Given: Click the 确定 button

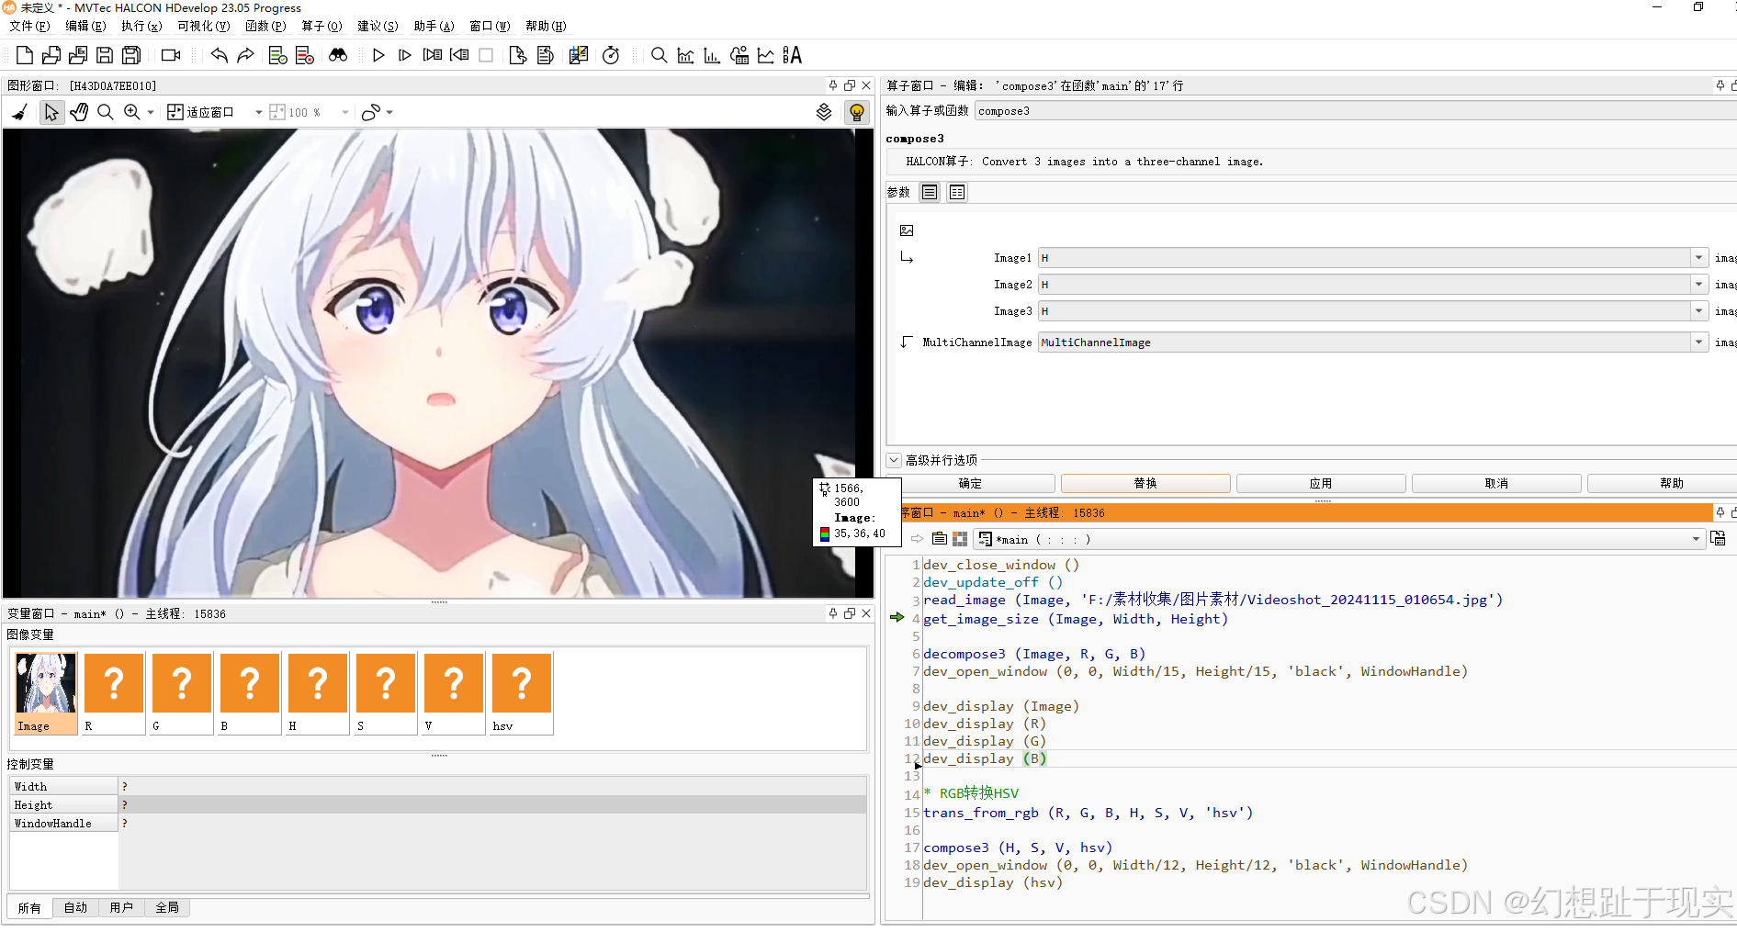Looking at the screenshot, I should 970,483.
